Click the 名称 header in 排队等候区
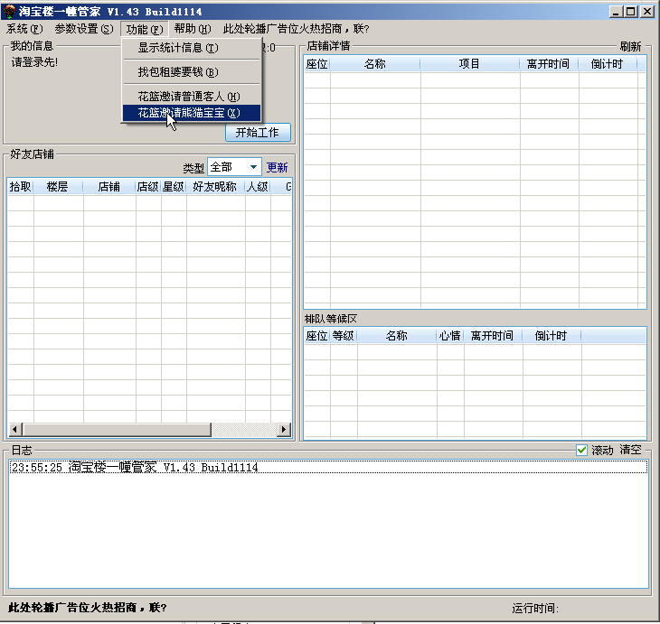The width and height of the screenshot is (660, 624). pos(397,336)
